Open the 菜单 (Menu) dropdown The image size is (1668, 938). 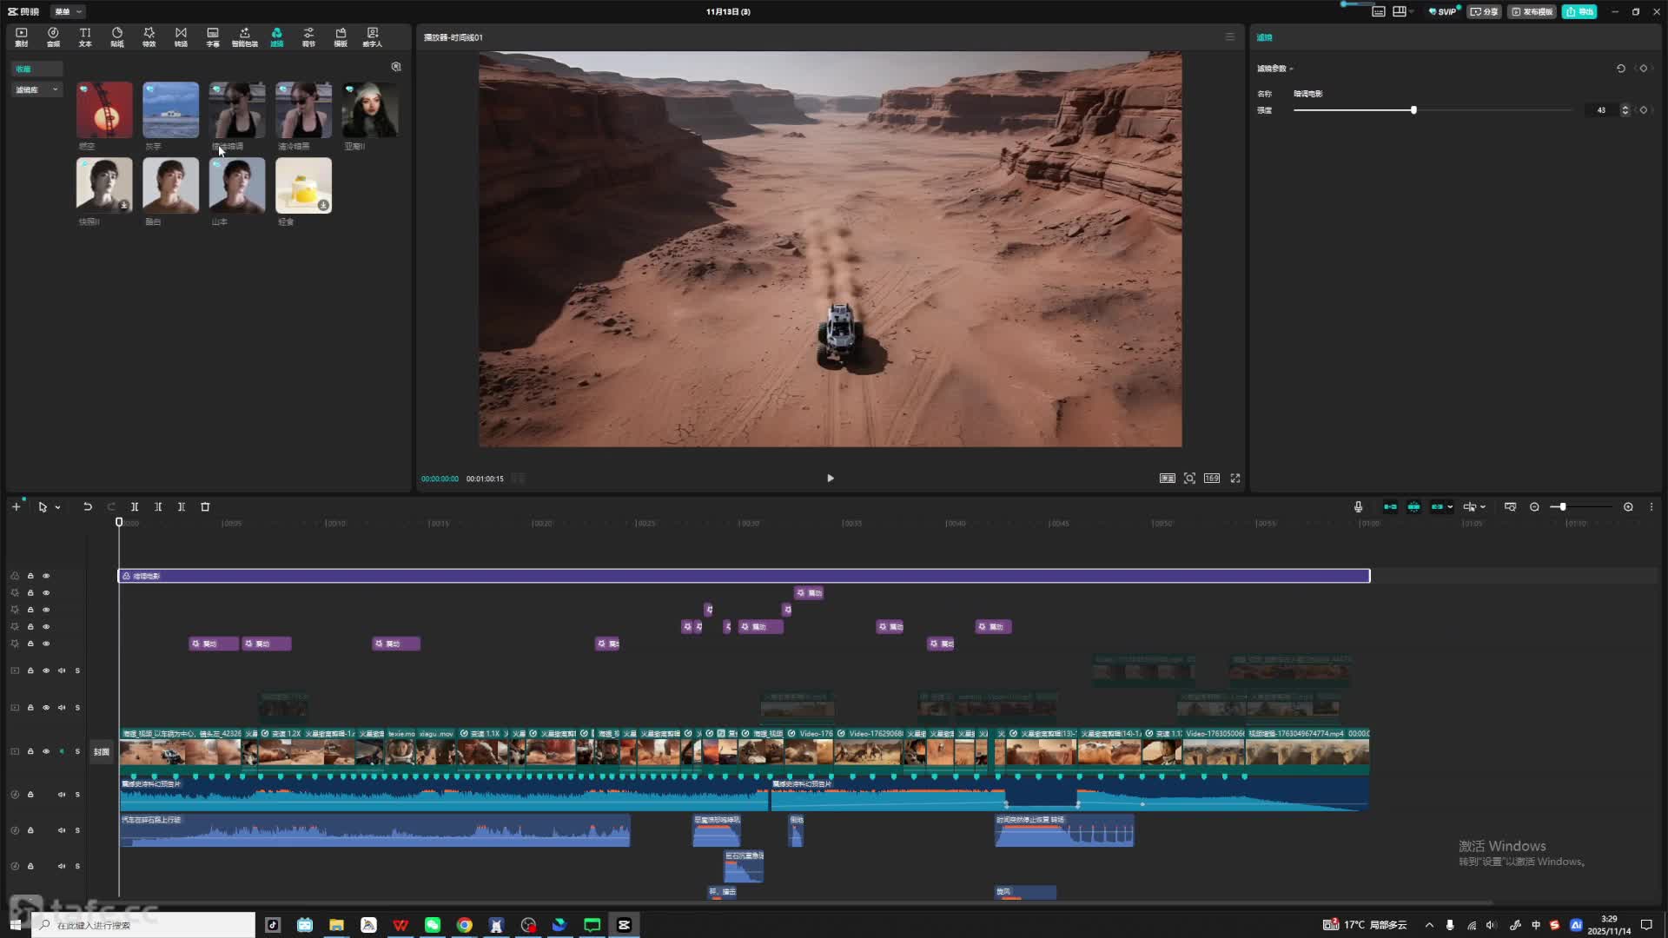tap(68, 11)
